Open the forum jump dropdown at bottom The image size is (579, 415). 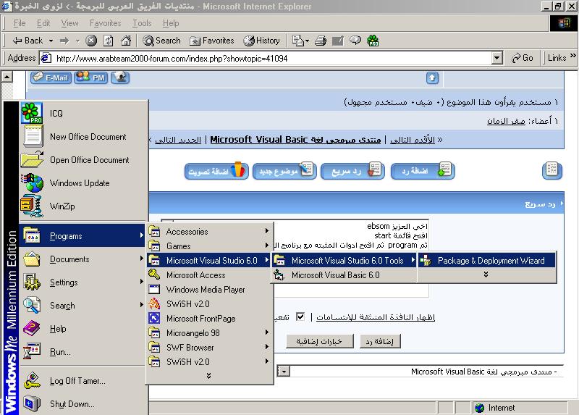click(284, 371)
